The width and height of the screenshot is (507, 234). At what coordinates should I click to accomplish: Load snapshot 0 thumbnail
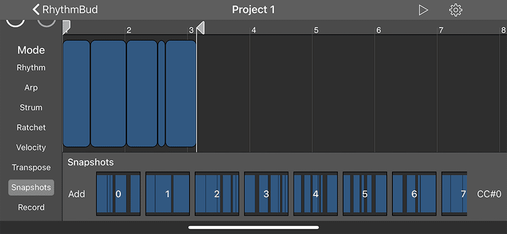coord(118,194)
